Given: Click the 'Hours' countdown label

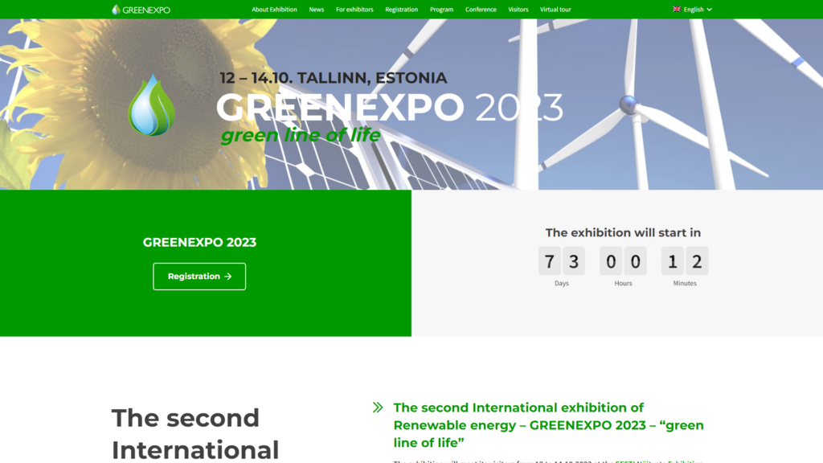Looking at the screenshot, I should 623,283.
